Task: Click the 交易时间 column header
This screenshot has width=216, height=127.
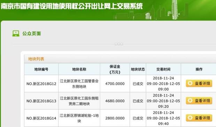Action: 163,69
